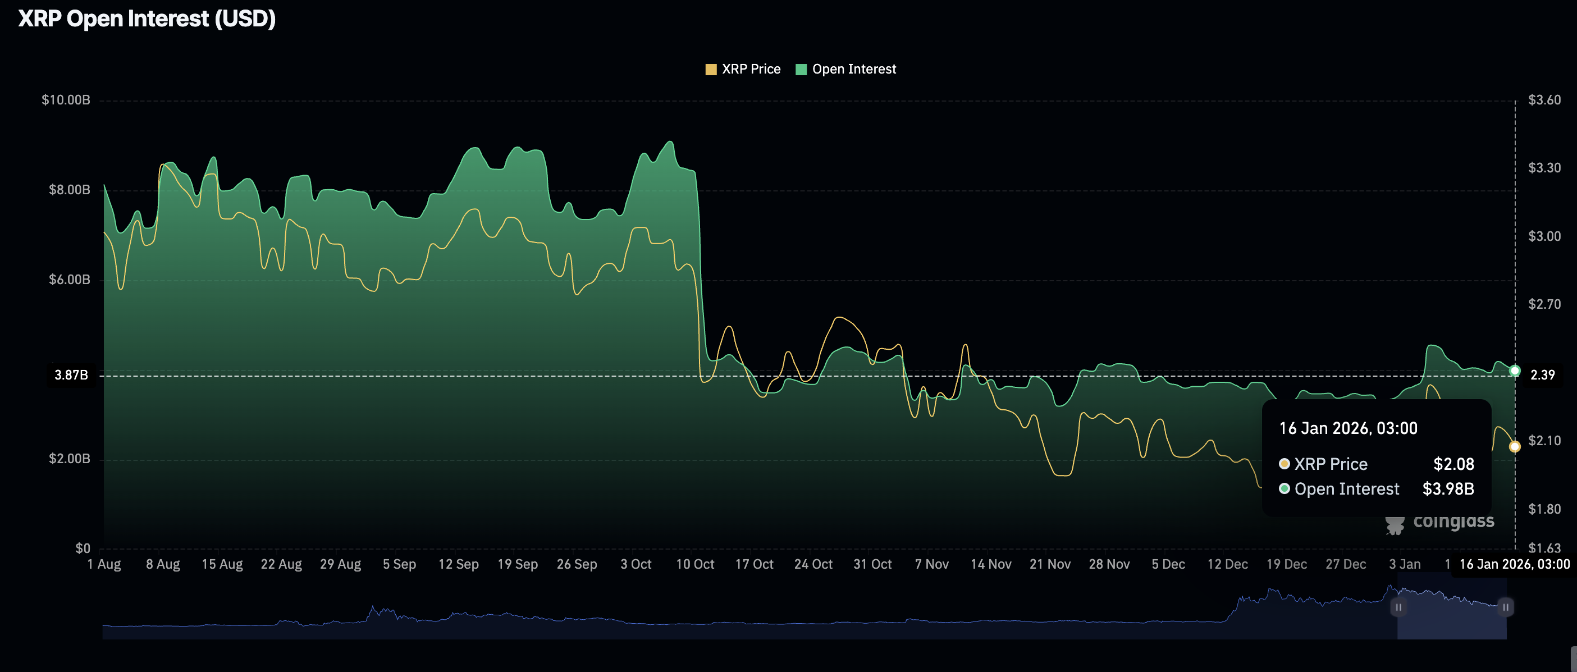Screen dimensions: 1577x672
Task: Click the yellow XRP Price legend swatch
Action: [712, 68]
